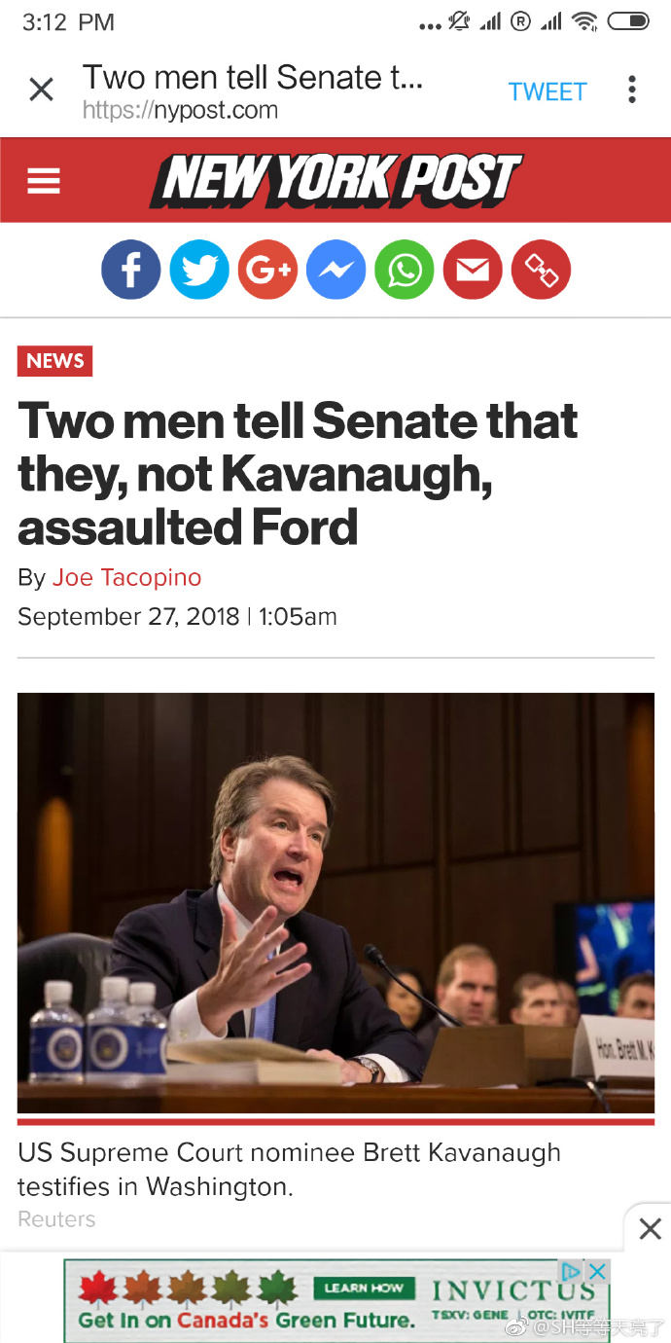Share article through WhatsApp
This screenshot has height=1343, width=671.
pos(405,270)
